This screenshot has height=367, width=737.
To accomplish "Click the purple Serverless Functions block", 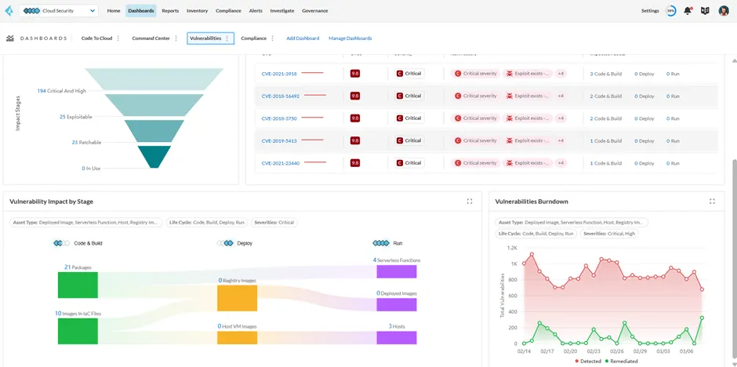I will 397,271.
